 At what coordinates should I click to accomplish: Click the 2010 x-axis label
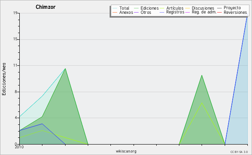(x=19, y=147)
